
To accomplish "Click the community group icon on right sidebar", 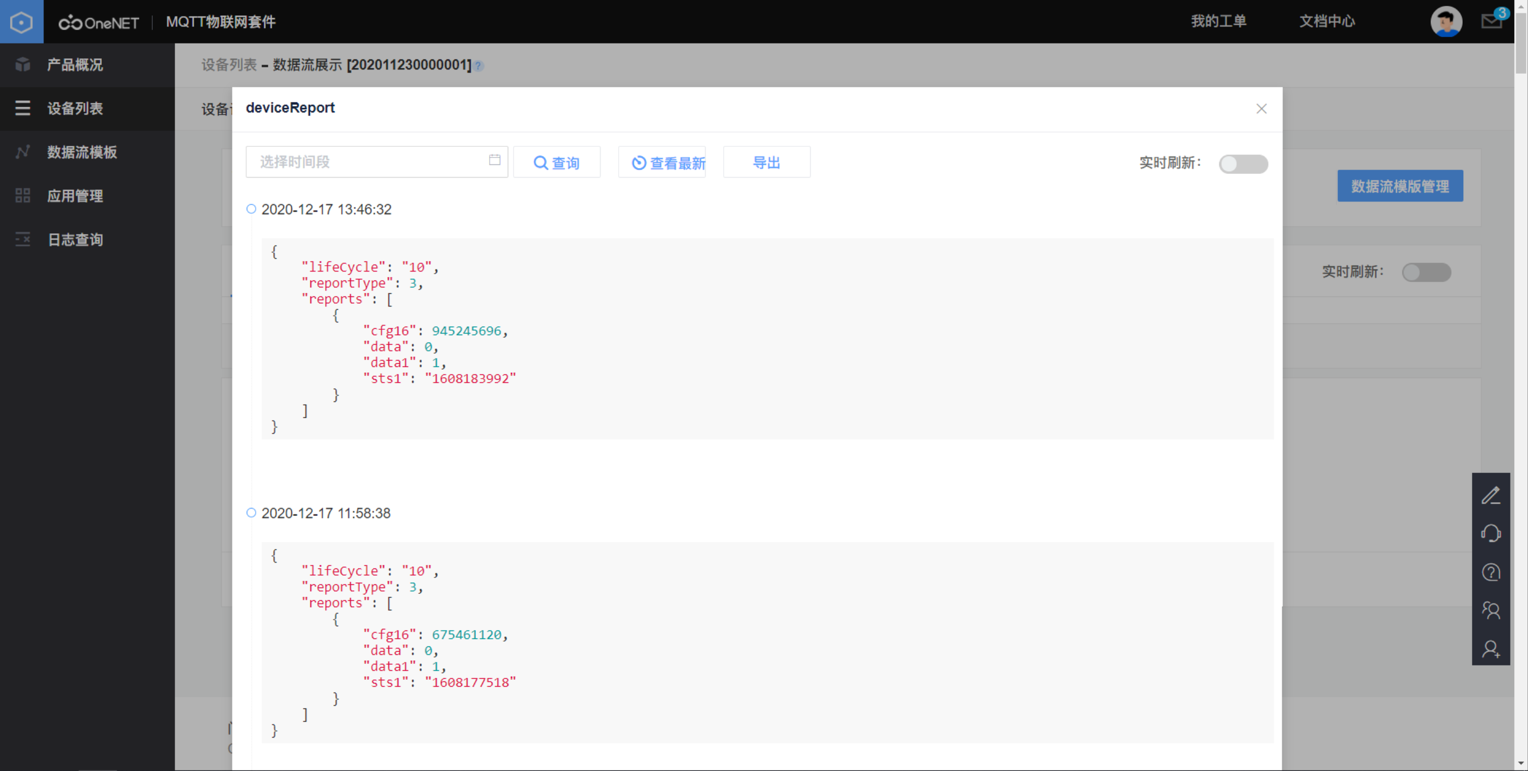I will [x=1492, y=610].
